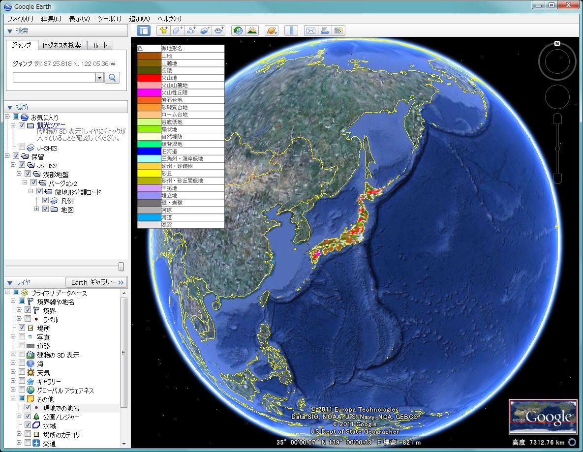This screenshot has width=583, height=452.
Task: Collapse the 微地形分類コード folder node
Action: click(31, 191)
